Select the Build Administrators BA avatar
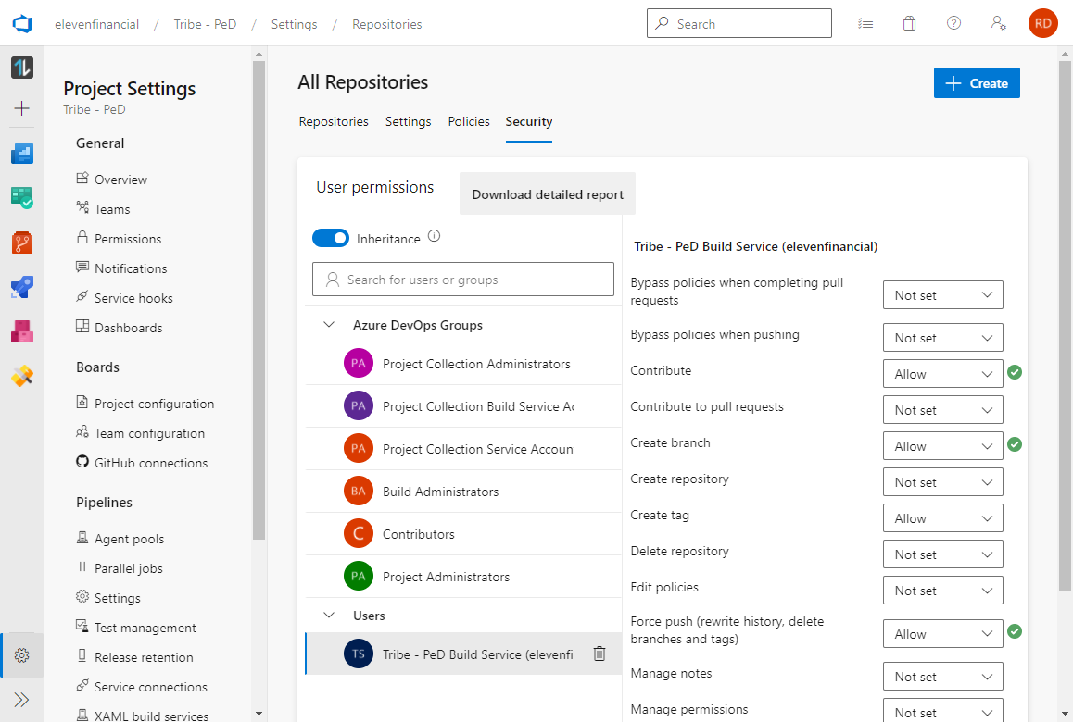Image resolution: width=1073 pixels, height=722 pixels. [359, 491]
